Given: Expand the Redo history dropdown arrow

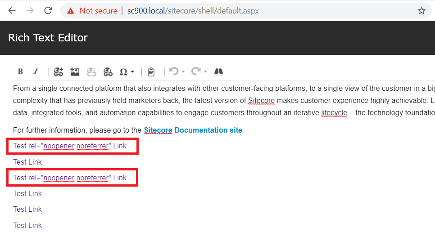Looking at the screenshot, I should point(205,72).
